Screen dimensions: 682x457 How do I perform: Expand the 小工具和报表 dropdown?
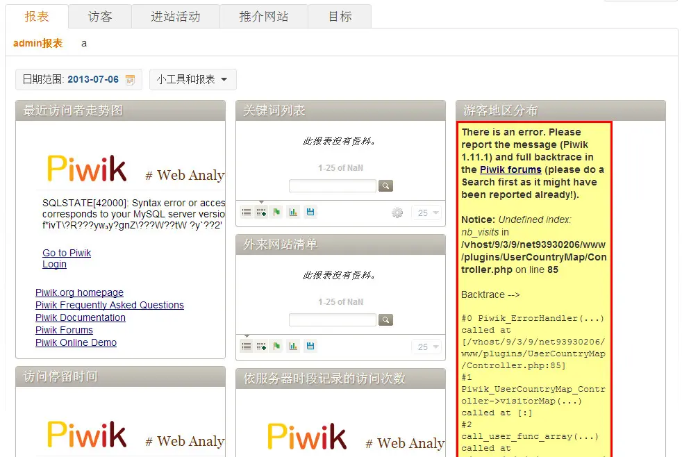pyautogui.click(x=192, y=80)
